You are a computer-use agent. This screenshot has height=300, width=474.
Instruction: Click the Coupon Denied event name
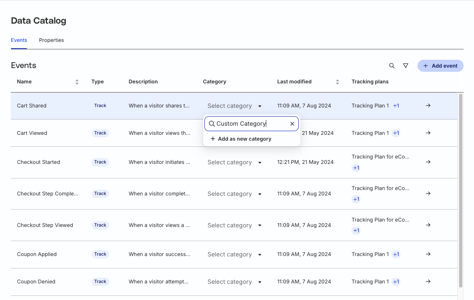(36, 282)
